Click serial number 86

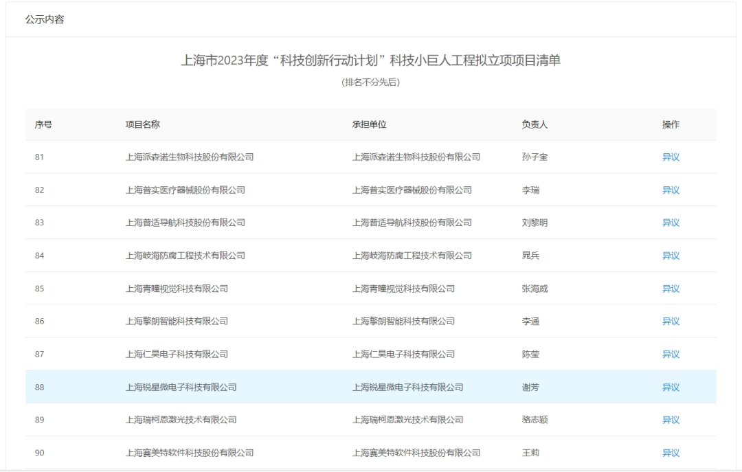click(39, 322)
